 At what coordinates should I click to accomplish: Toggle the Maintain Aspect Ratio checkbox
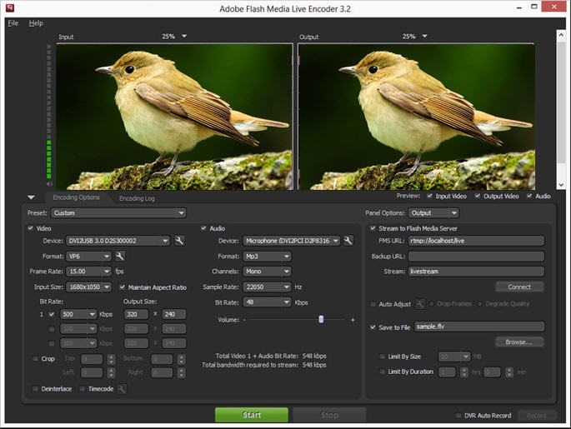[123, 287]
